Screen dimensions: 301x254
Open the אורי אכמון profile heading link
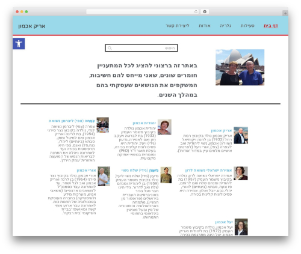[x=86, y=171]
